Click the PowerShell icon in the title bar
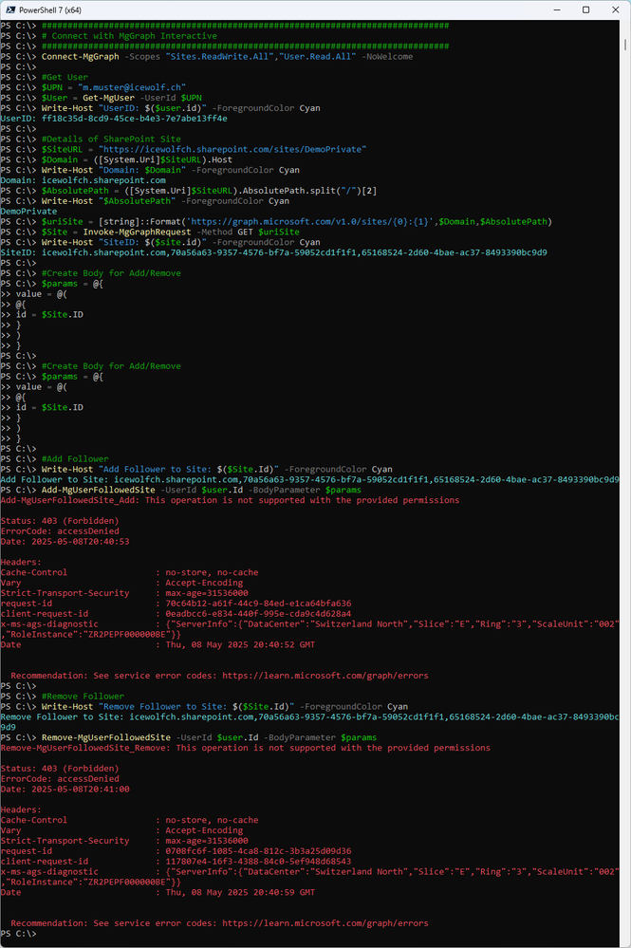The height and width of the screenshot is (948, 631). pos(10,9)
